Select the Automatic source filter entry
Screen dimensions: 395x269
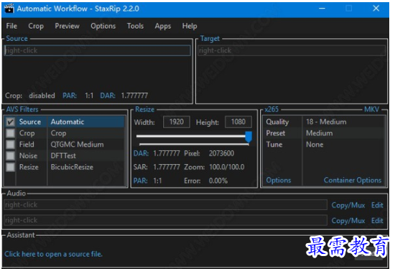68,122
